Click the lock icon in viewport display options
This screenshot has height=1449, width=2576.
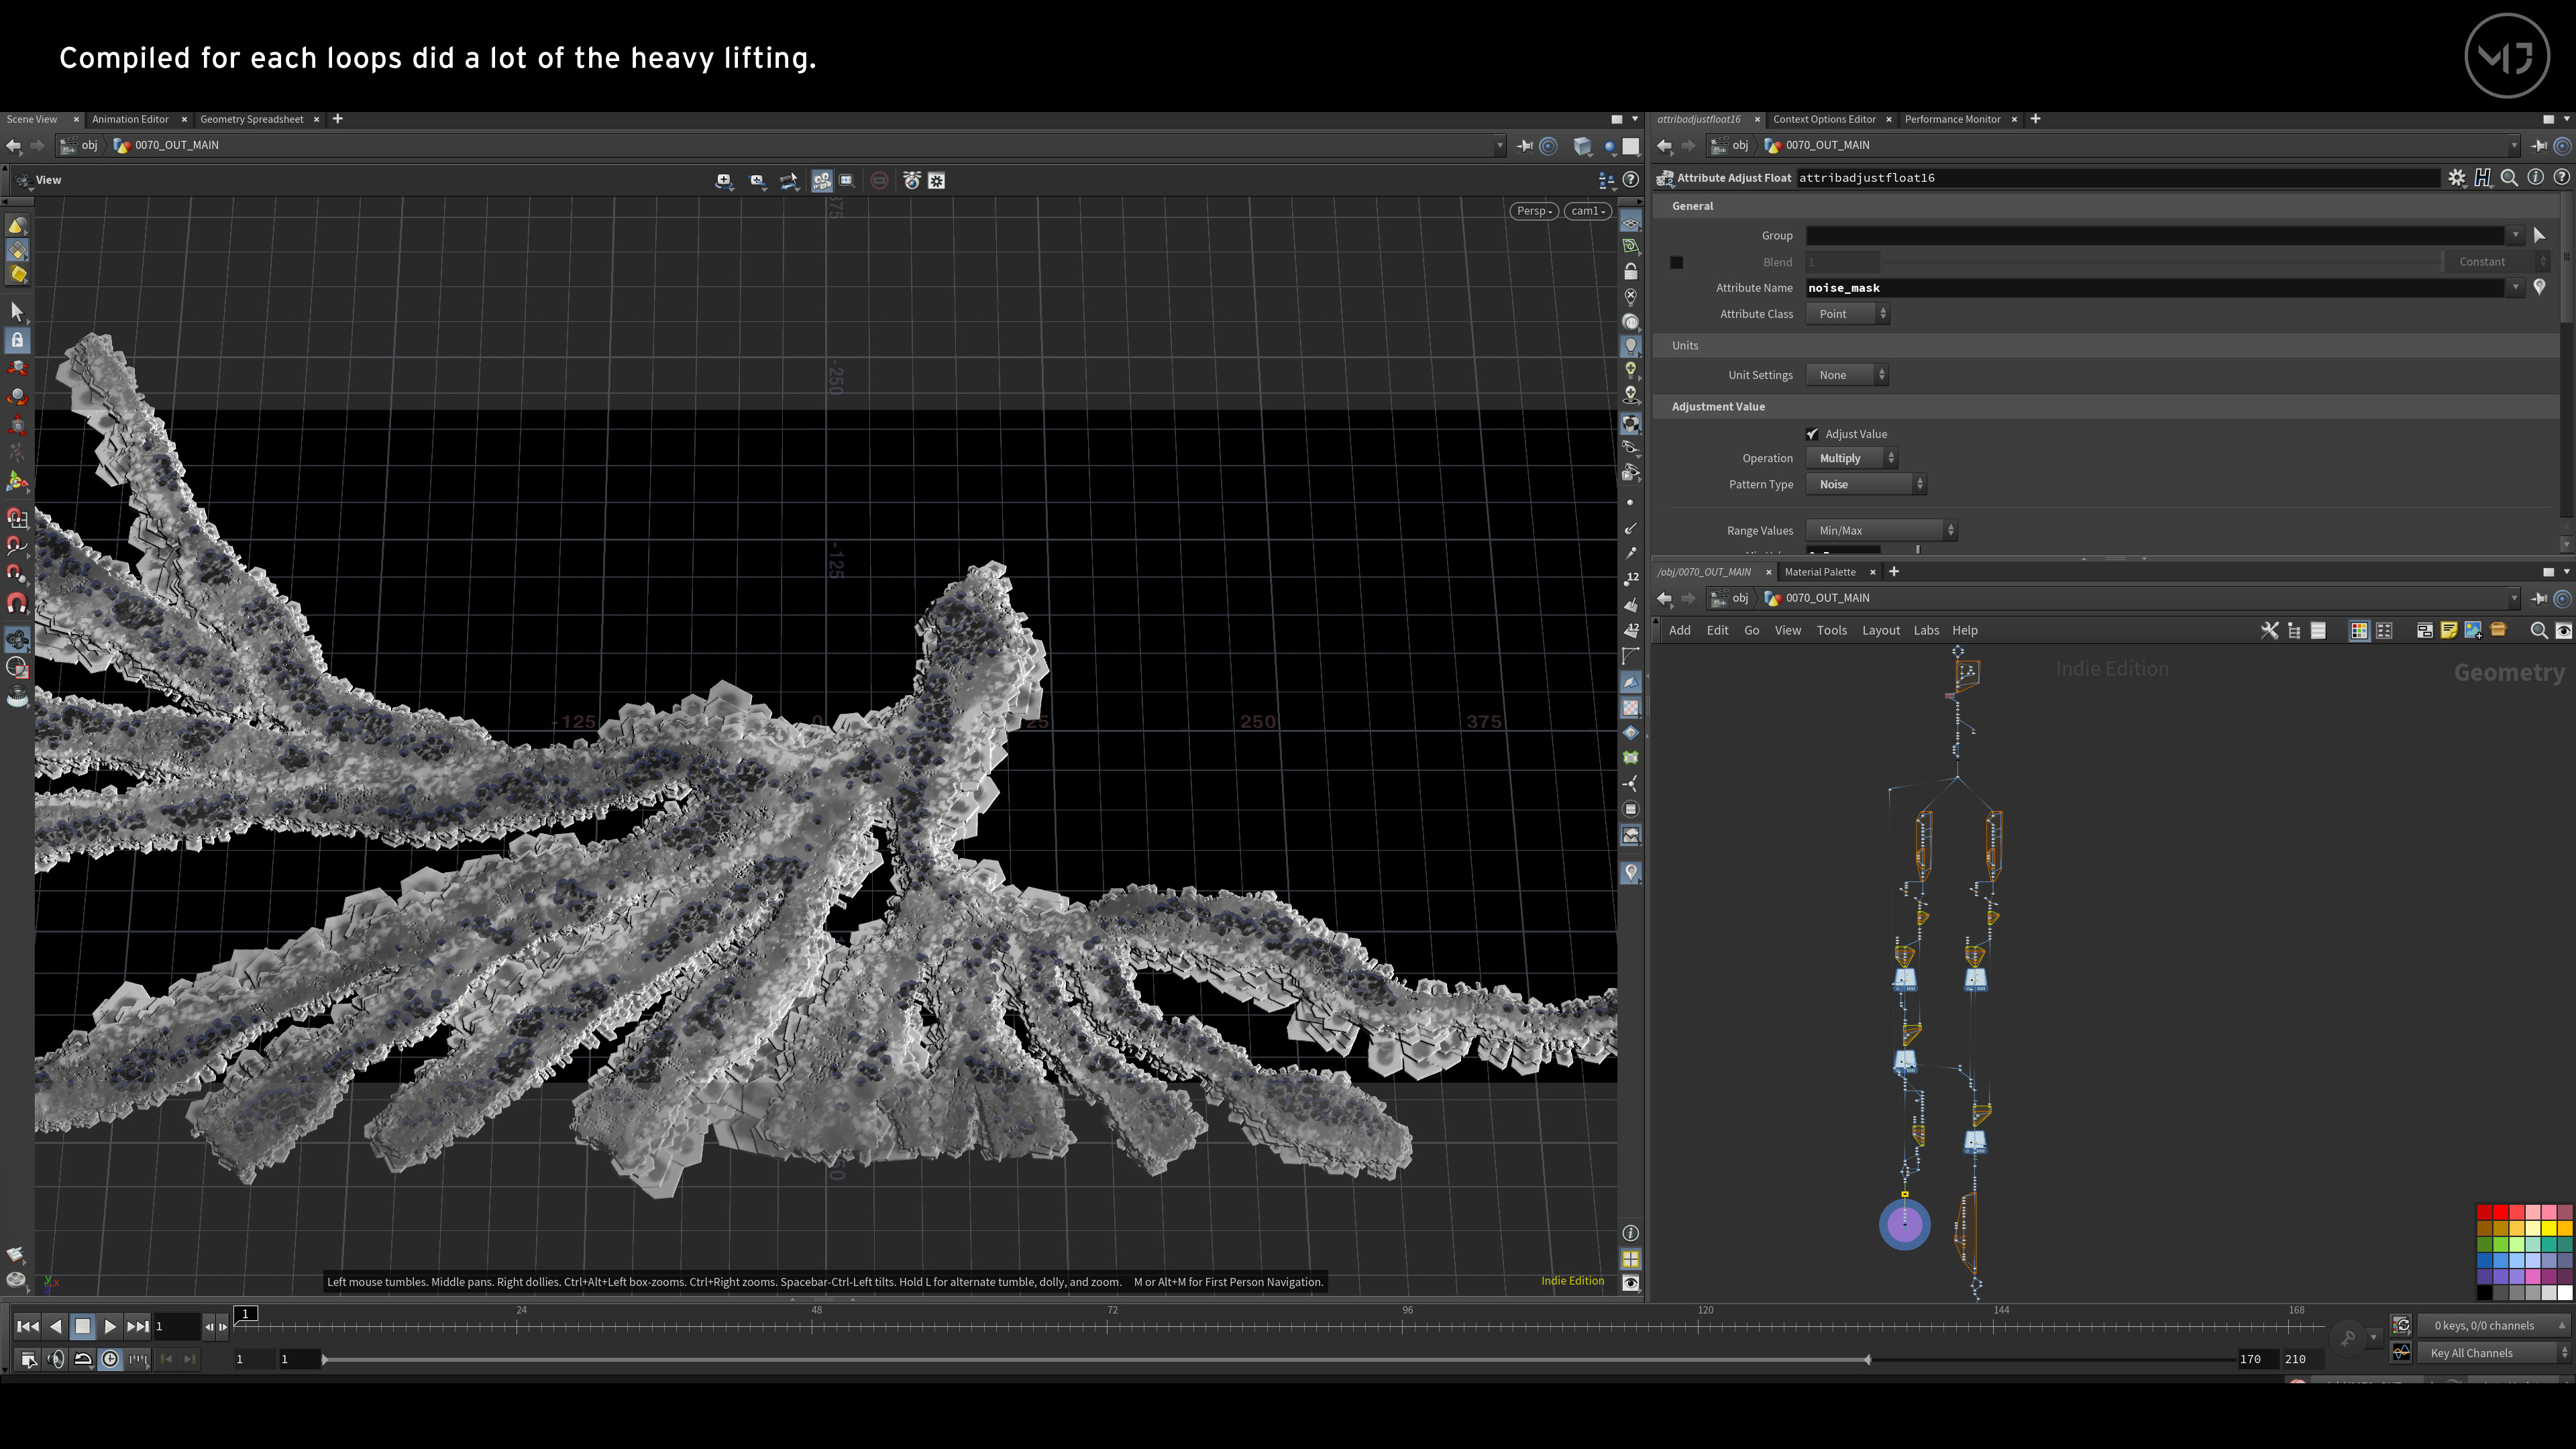[x=1631, y=272]
